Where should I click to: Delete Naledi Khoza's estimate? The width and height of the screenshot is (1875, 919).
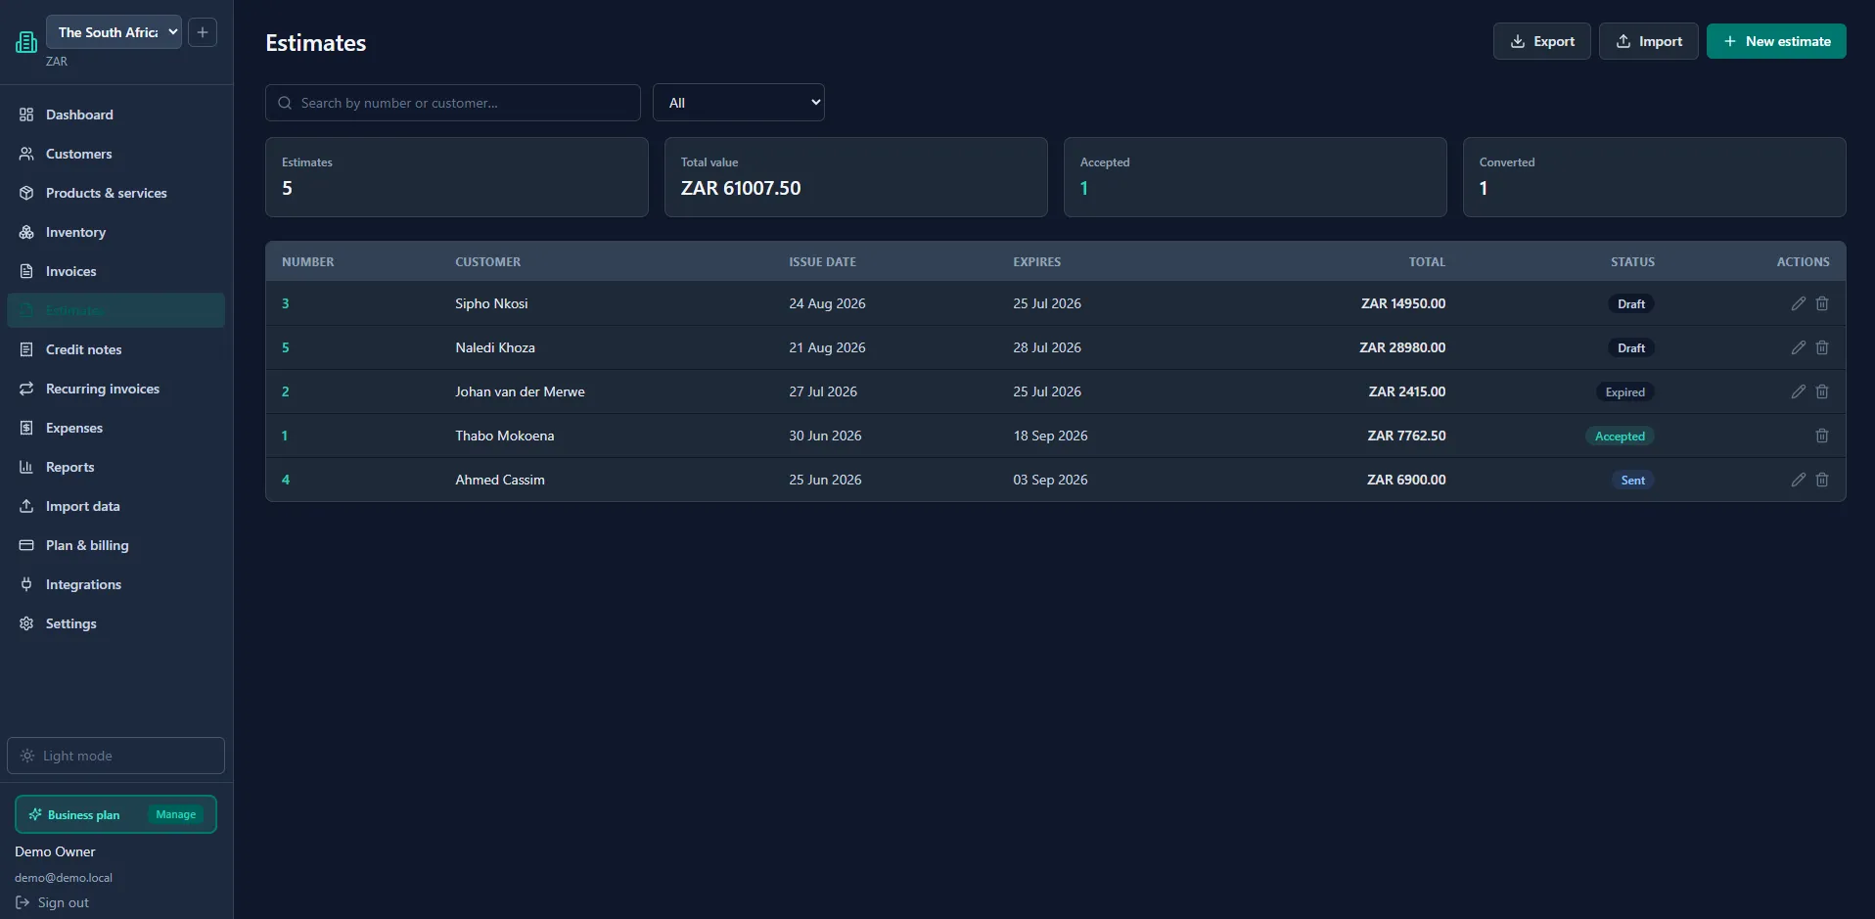click(x=1822, y=347)
